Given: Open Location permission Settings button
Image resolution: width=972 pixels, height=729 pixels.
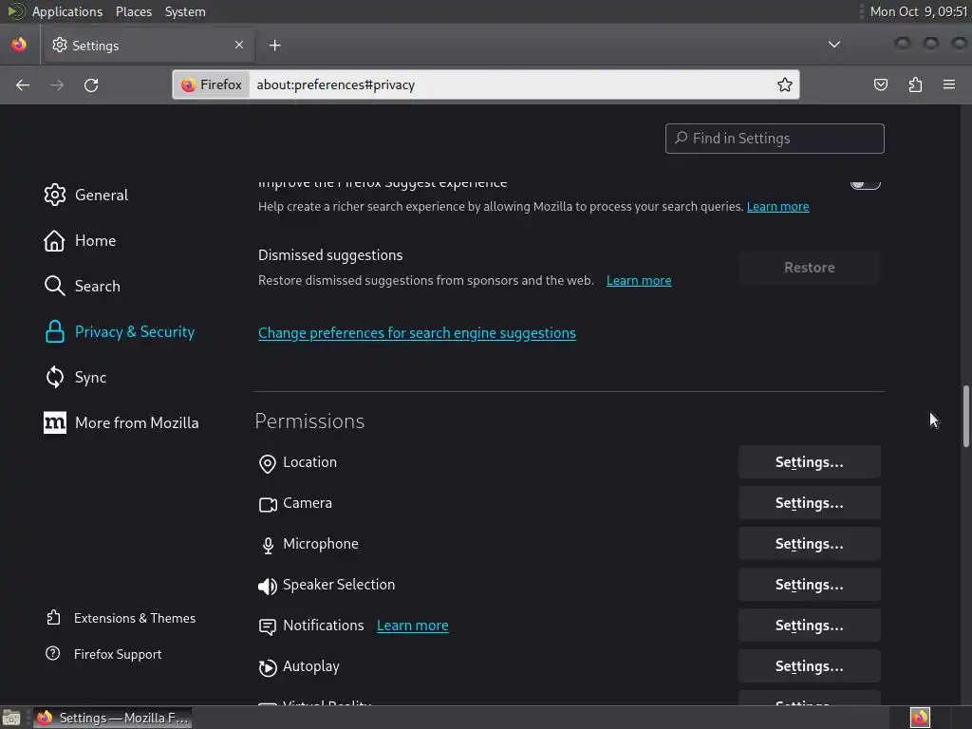Looking at the screenshot, I should [x=809, y=462].
